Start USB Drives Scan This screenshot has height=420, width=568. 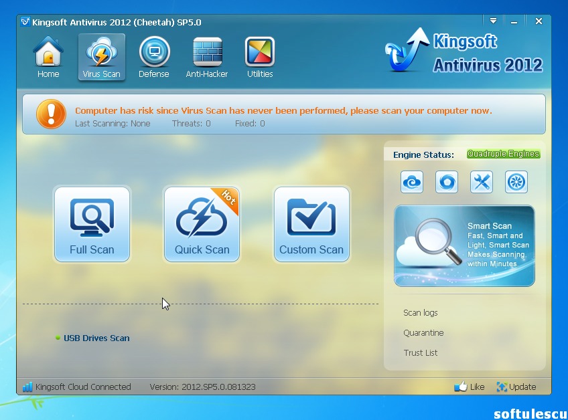(x=96, y=338)
